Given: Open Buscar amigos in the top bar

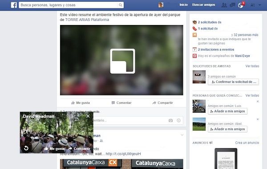Looking at the screenshot, I should pyautogui.click(x=204, y=5).
